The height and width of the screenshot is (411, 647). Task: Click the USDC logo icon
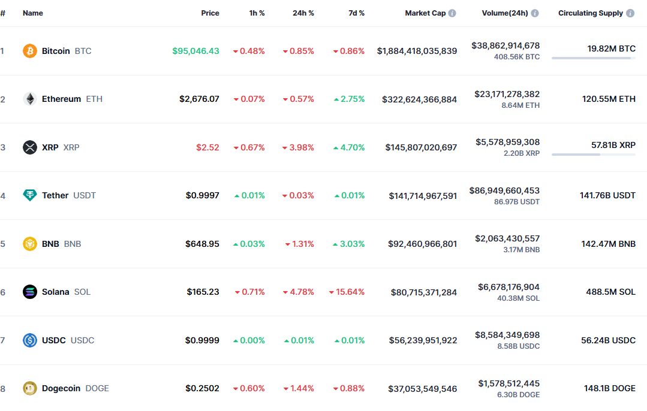click(30, 340)
